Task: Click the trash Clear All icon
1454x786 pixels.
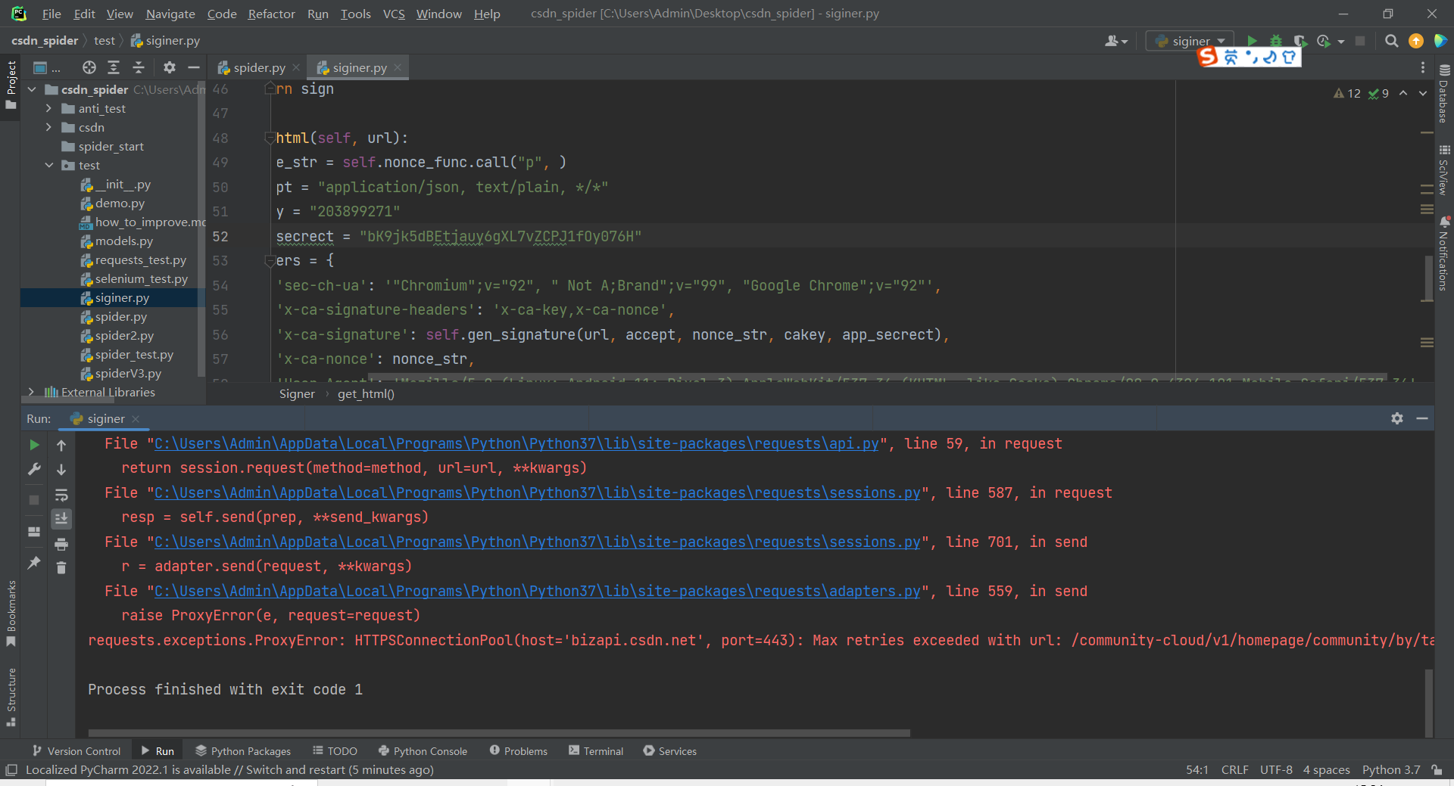Action: pos(61,567)
